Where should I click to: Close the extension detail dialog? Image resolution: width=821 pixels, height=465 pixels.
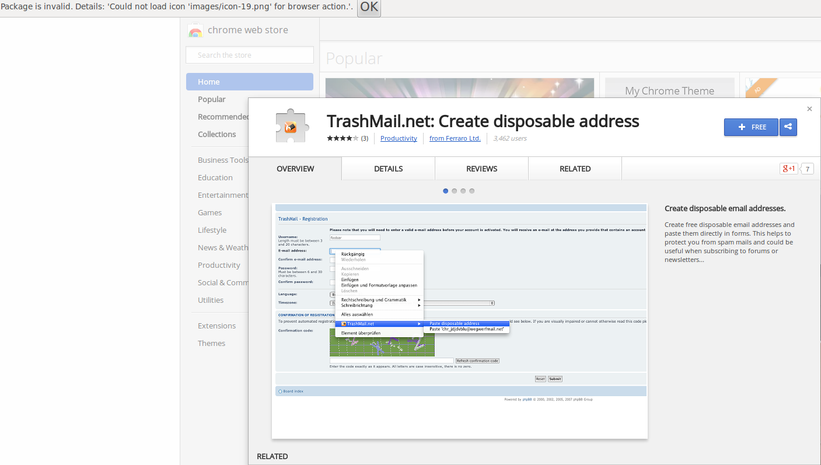[x=809, y=109]
